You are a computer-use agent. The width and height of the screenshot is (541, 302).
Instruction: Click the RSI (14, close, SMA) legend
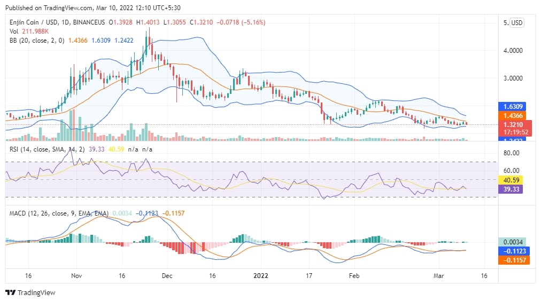[47, 149]
